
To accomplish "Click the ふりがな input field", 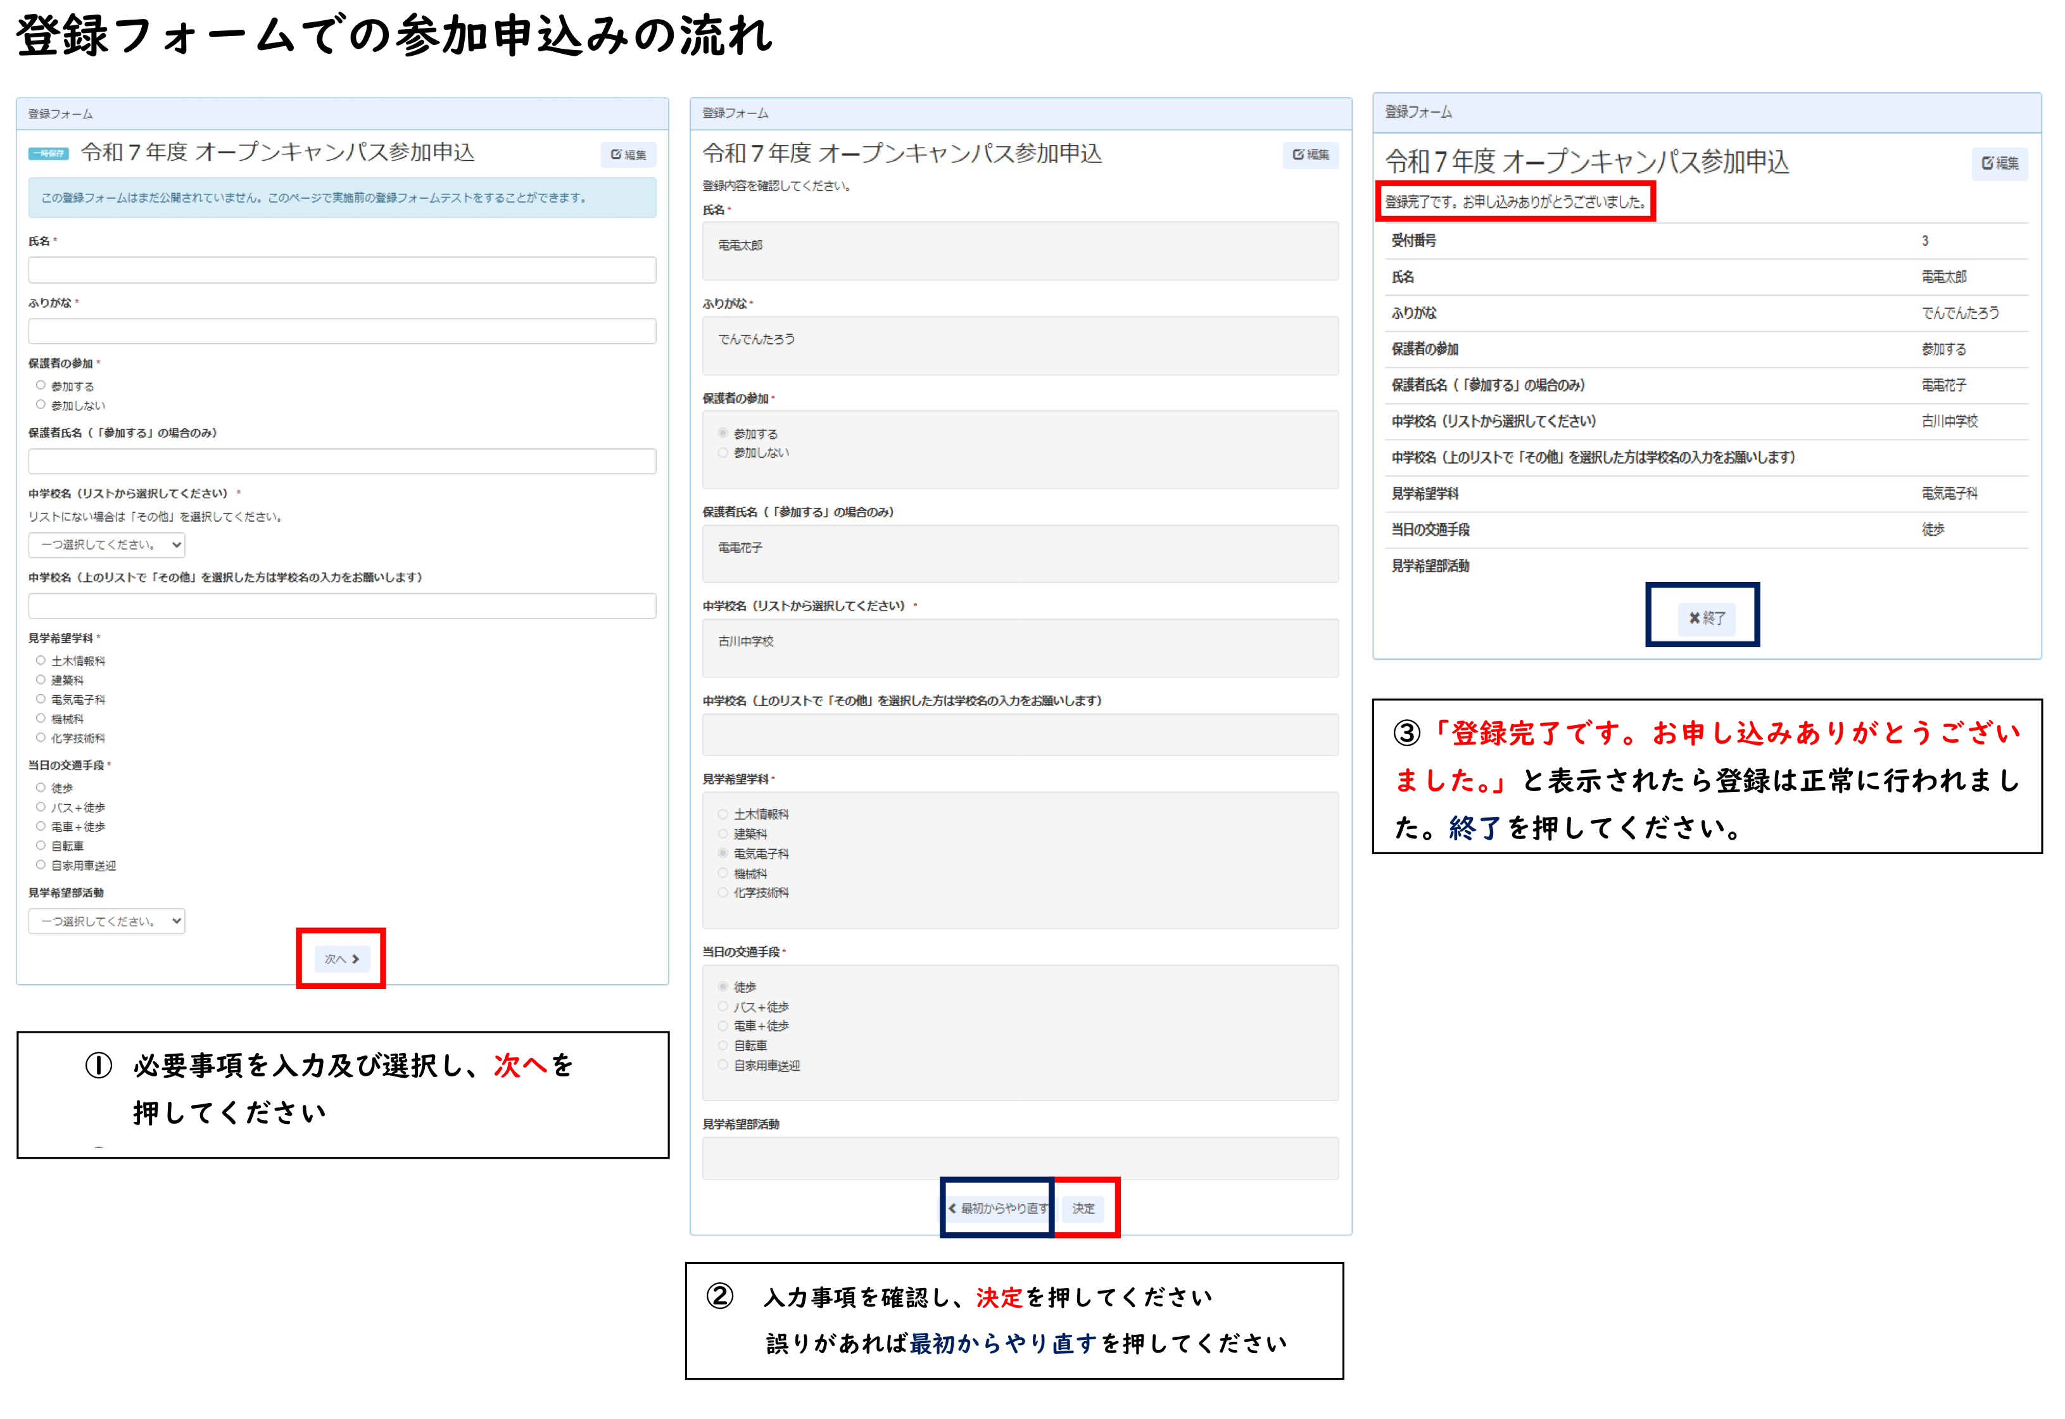I will click(x=341, y=332).
